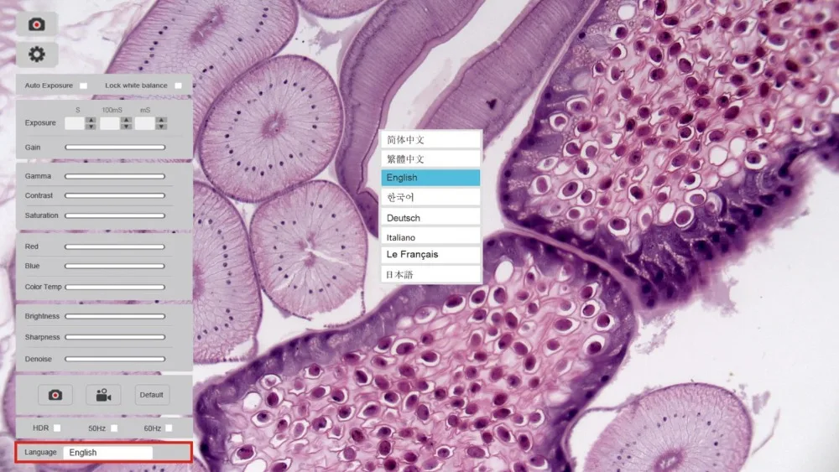Enable the HDR checkbox
Image resolution: width=839 pixels, height=472 pixels.
[x=57, y=428]
